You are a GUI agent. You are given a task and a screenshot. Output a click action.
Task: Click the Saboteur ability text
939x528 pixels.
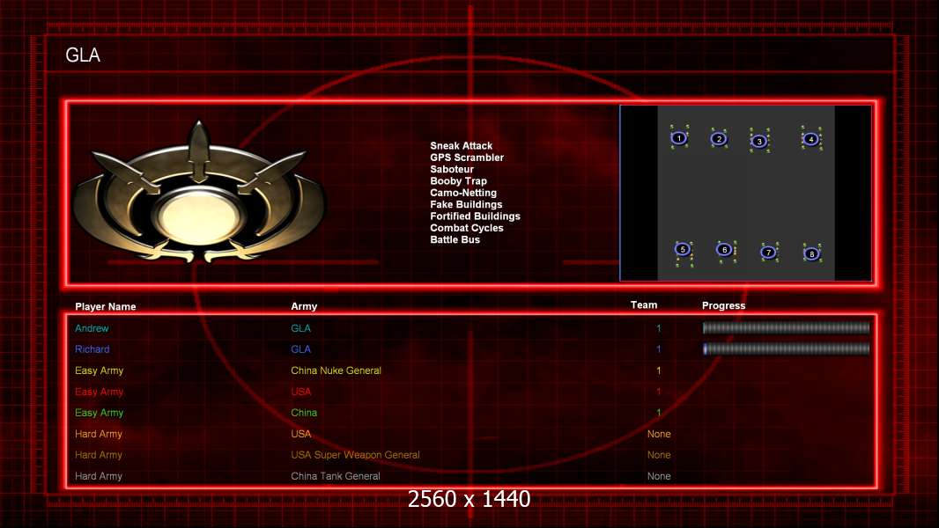coord(452,169)
